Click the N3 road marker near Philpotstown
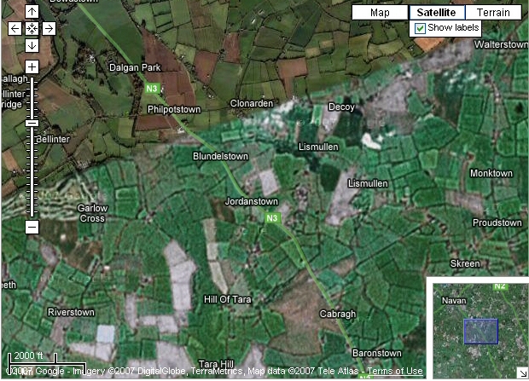This screenshot has height=381, width=529. (152, 88)
